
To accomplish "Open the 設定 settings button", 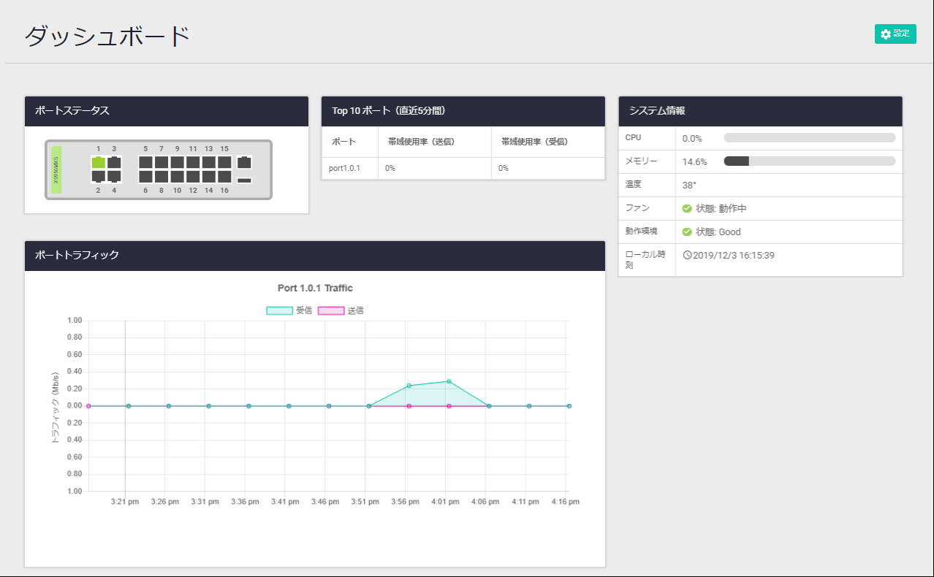I will tap(895, 34).
